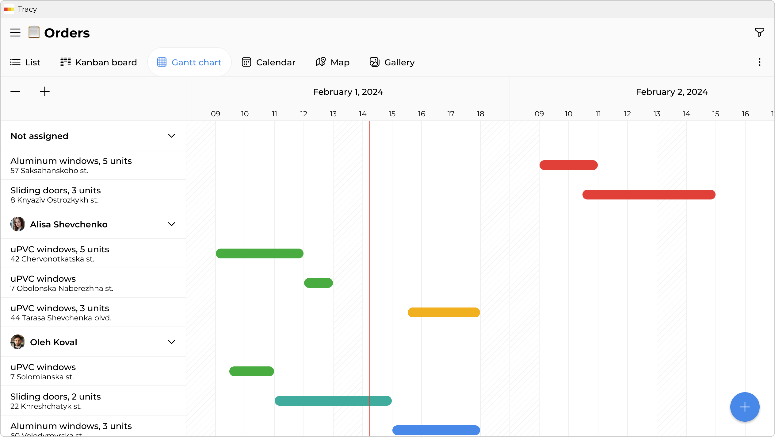Image resolution: width=775 pixels, height=437 pixels.
Task: Click the Calendar view icon
Action: [x=247, y=62]
